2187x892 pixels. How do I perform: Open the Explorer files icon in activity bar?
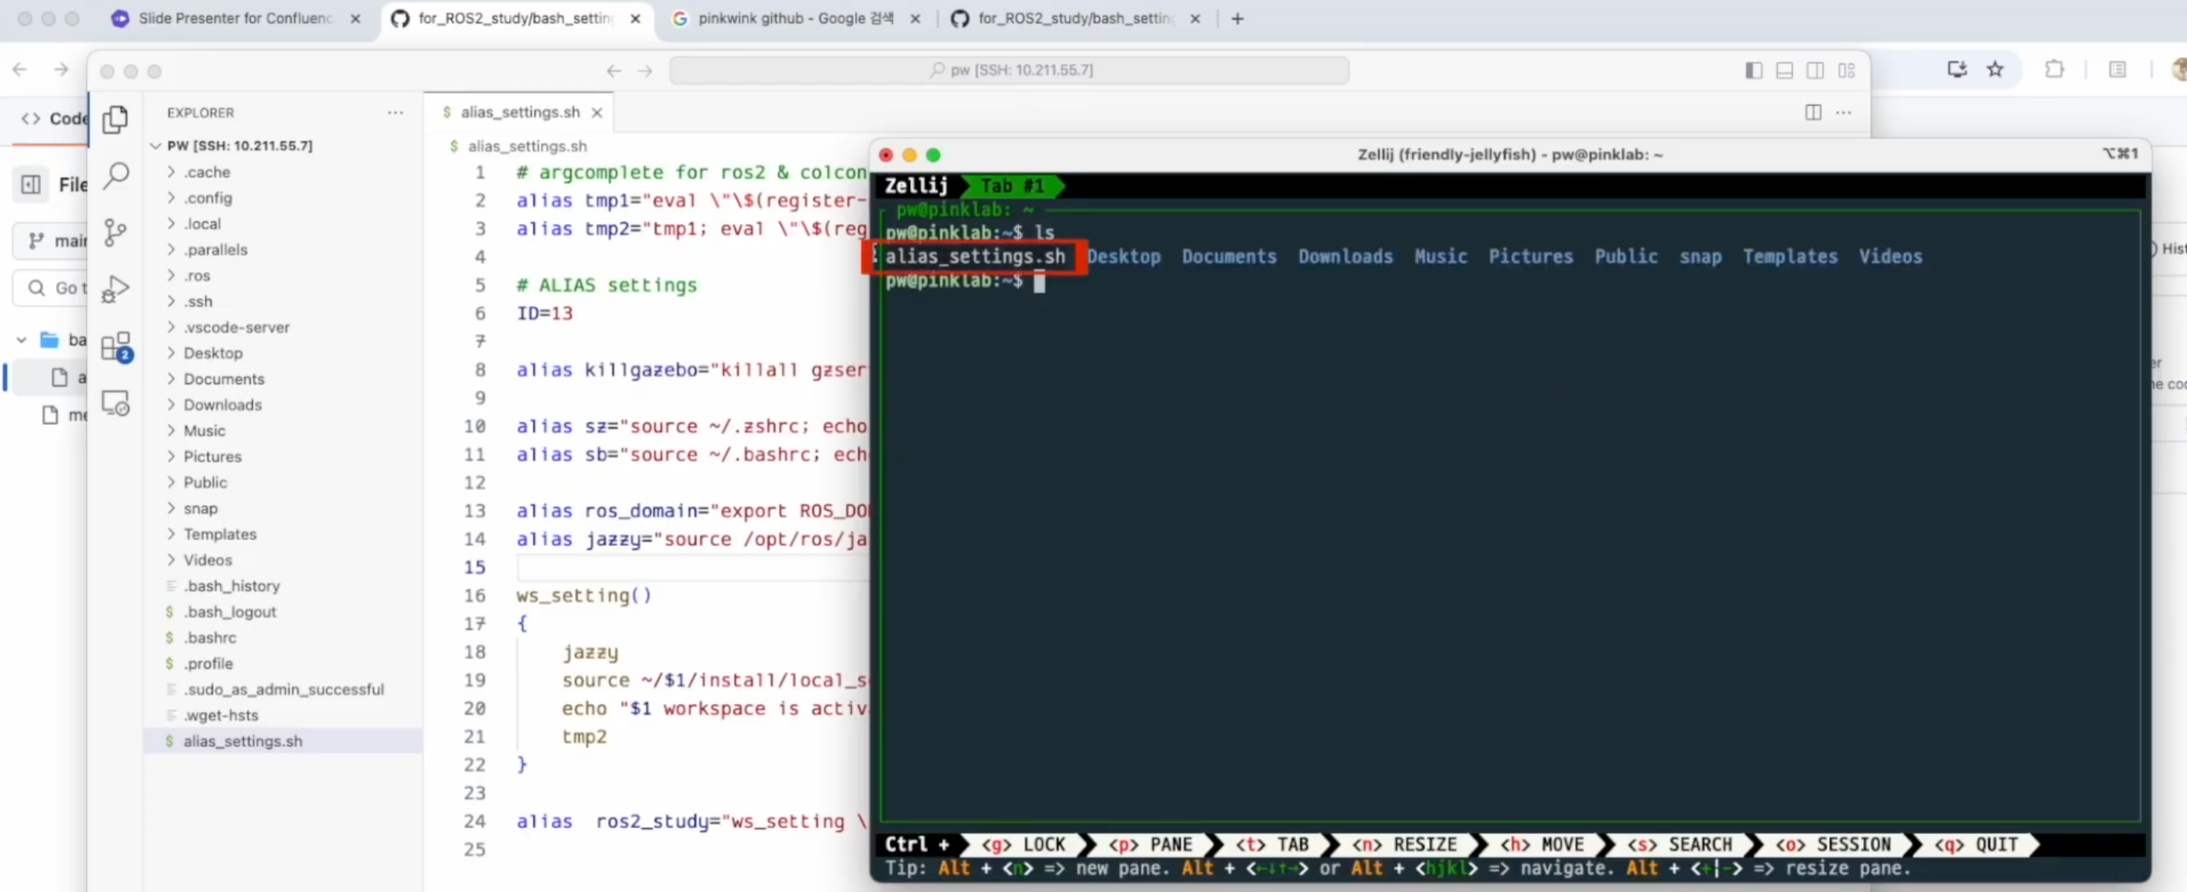coord(116,120)
